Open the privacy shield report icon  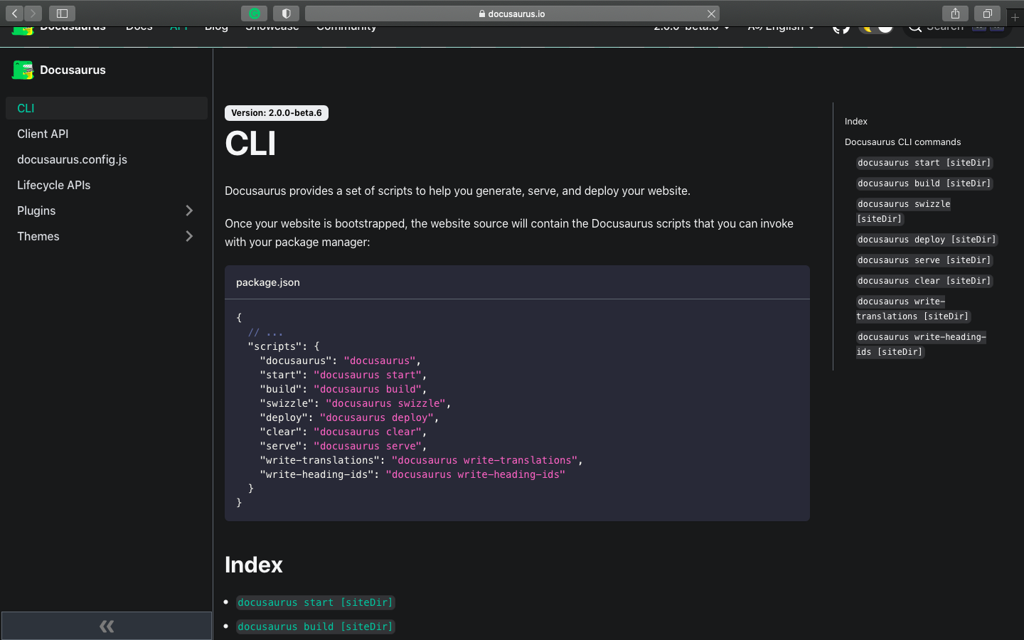[286, 14]
